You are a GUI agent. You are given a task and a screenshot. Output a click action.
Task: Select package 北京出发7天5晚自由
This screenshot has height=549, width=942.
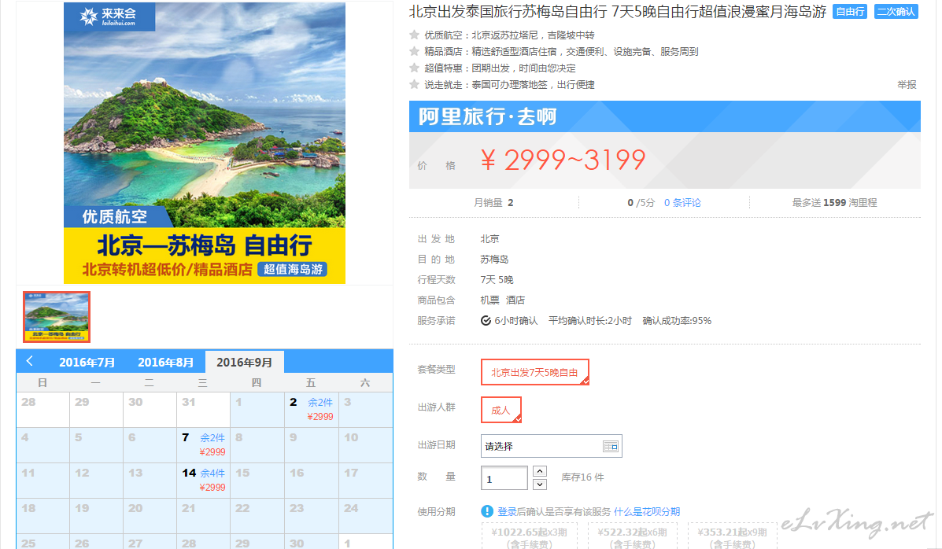[534, 372]
